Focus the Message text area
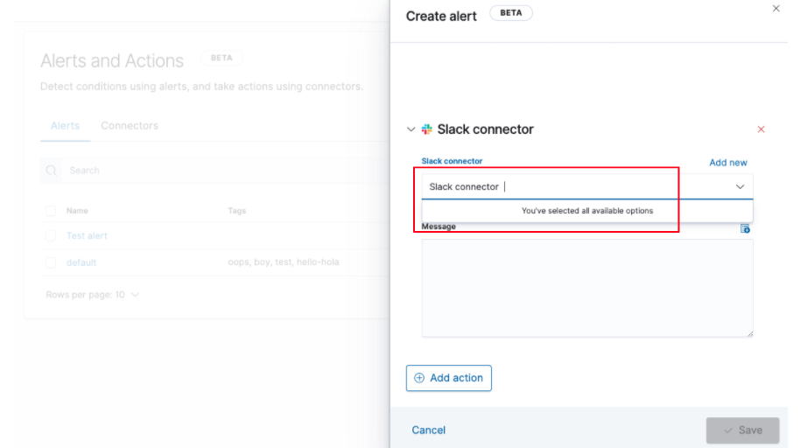Image resolution: width=800 pixels, height=448 pixels. [x=587, y=288]
